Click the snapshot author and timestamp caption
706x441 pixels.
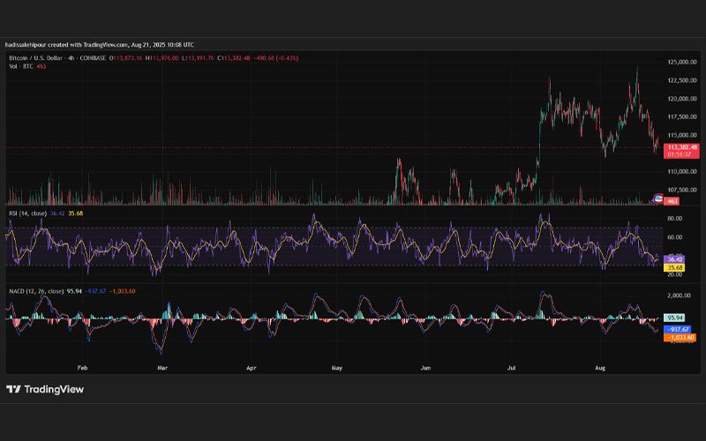pyautogui.click(x=100, y=45)
